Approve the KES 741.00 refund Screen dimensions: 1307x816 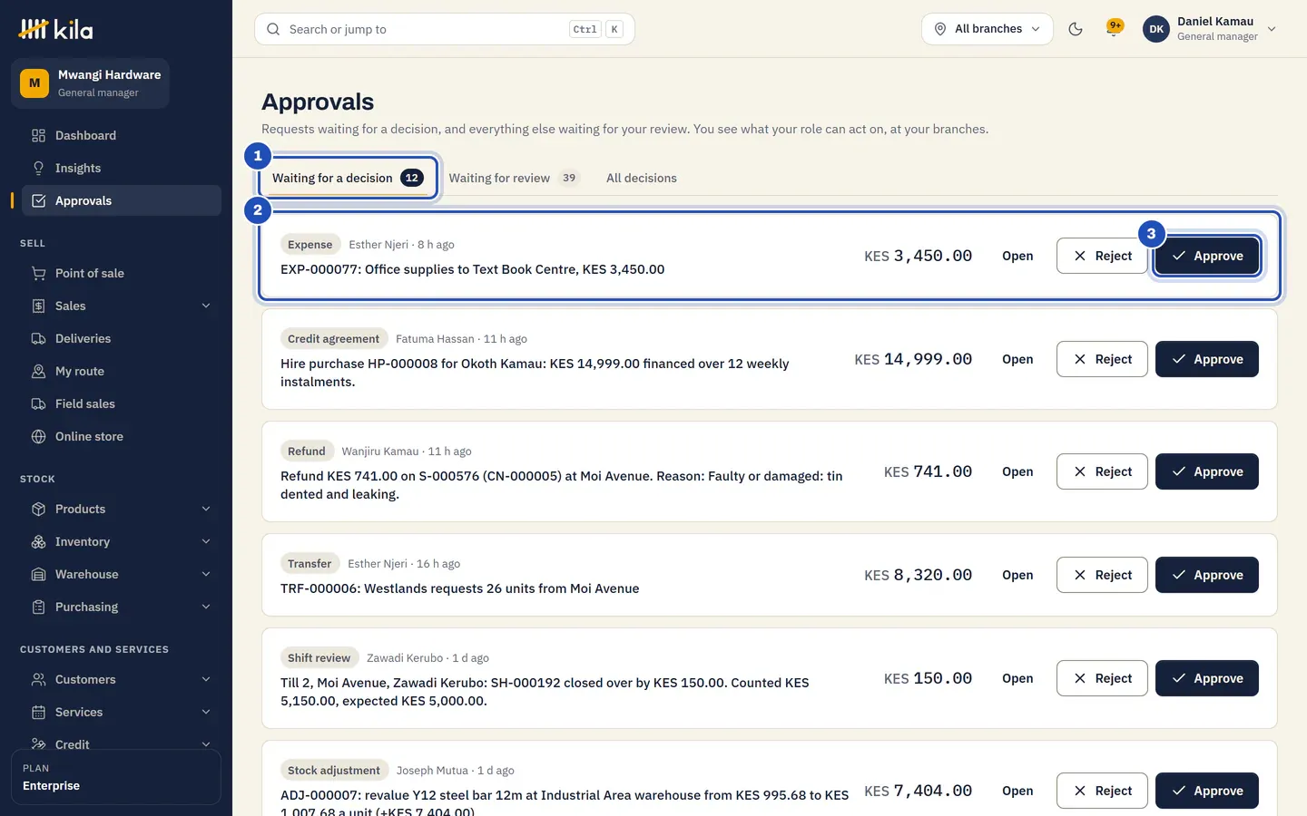(1207, 471)
